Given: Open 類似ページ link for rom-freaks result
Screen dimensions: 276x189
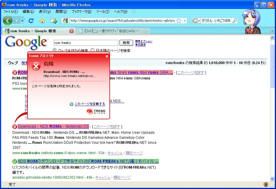Looking at the screenshot, I should [134, 153].
